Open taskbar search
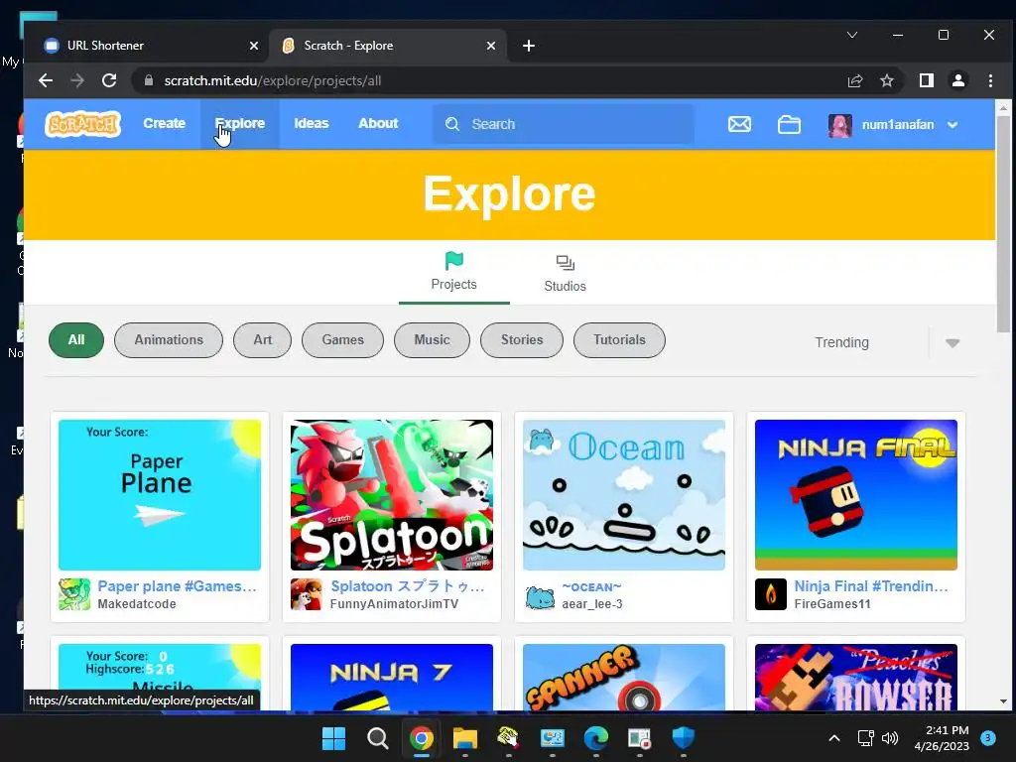 coord(377,738)
